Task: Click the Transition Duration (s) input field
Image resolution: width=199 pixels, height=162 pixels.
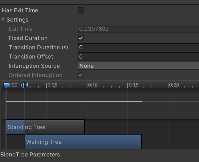Action: 138,47
